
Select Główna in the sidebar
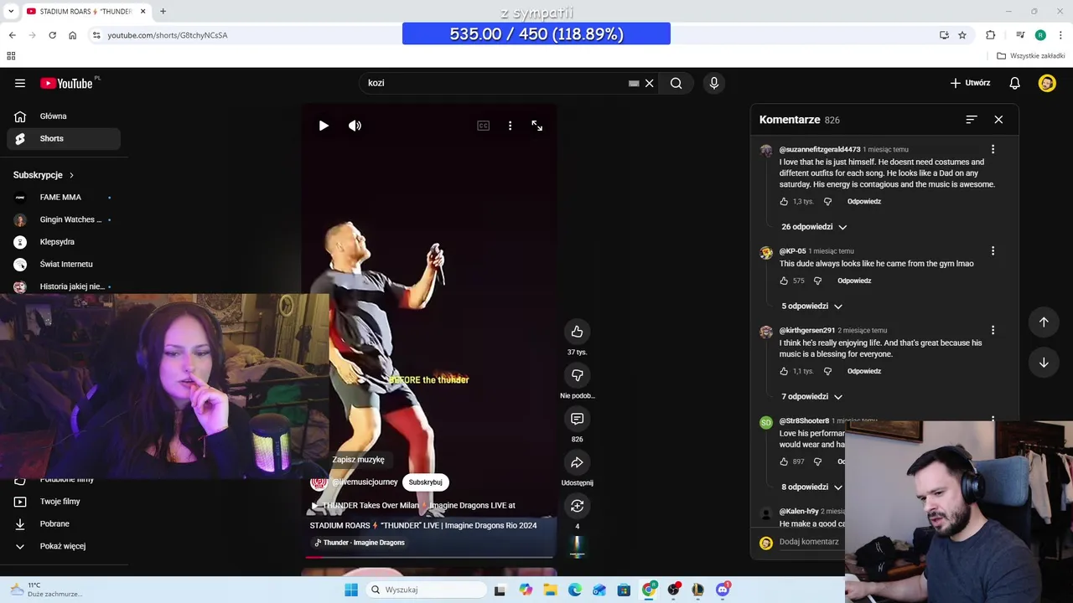(x=64, y=116)
